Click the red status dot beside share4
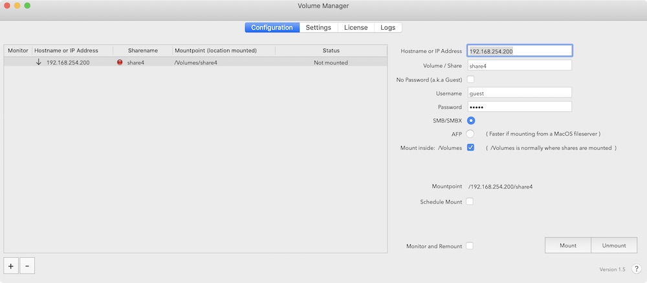This screenshot has width=647, height=283. click(x=120, y=63)
